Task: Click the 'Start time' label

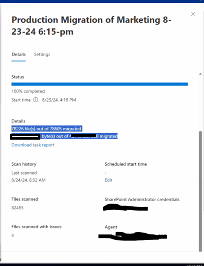Action: (21, 100)
